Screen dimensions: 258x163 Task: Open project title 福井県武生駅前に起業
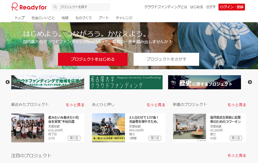pos(225,119)
